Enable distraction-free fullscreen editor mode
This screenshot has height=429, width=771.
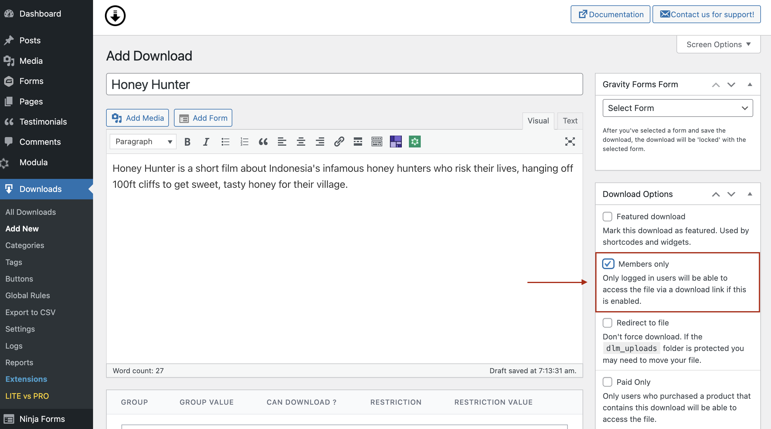click(570, 142)
